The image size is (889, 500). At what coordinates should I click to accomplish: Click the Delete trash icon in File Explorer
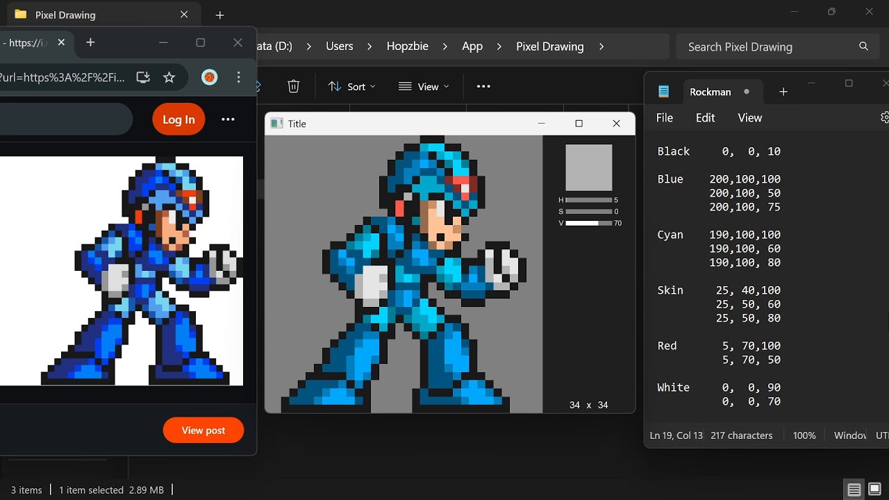[294, 86]
